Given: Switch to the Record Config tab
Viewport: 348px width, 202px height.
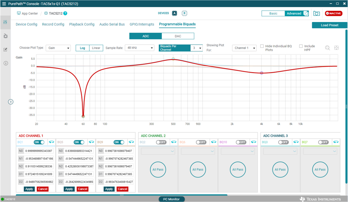Looking at the screenshot, I should [x=53, y=24].
